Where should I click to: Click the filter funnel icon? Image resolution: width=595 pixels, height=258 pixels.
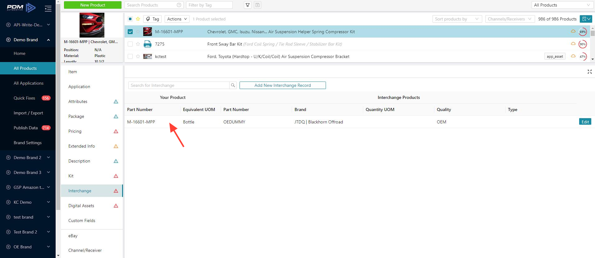(x=248, y=5)
